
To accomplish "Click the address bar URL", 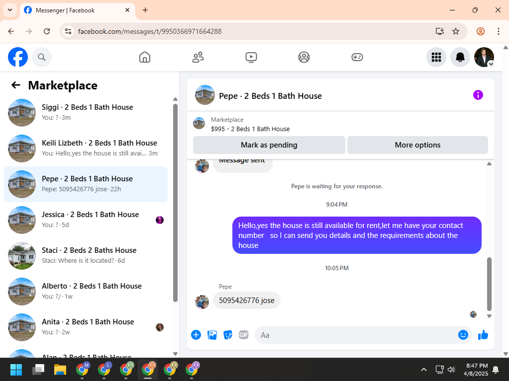I will (150, 31).
